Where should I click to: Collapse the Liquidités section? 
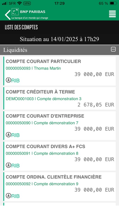pos(113,49)
